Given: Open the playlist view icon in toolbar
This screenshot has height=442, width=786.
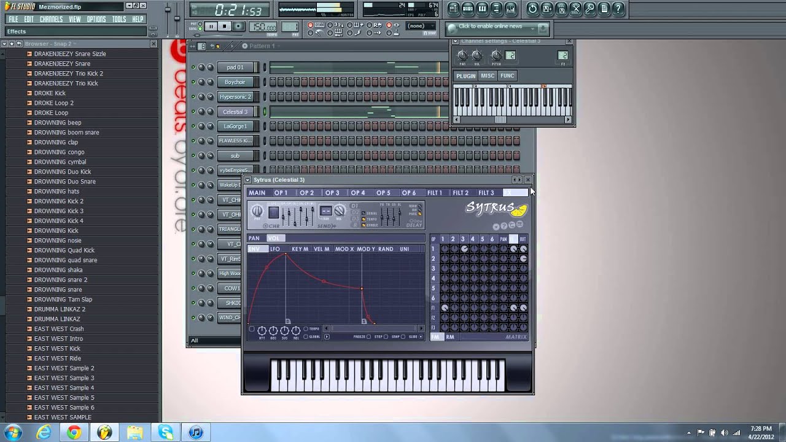Looking at the screenshot, I should 453,9.
